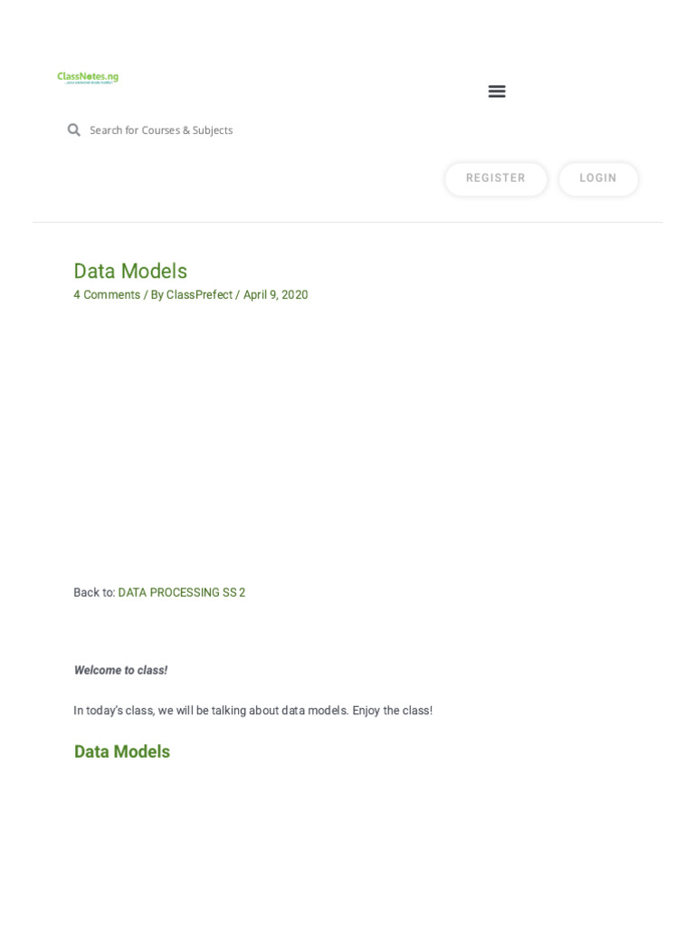
Task: Open the 4 Comments link
Action: pyautogui.click(x=107, y=295)
